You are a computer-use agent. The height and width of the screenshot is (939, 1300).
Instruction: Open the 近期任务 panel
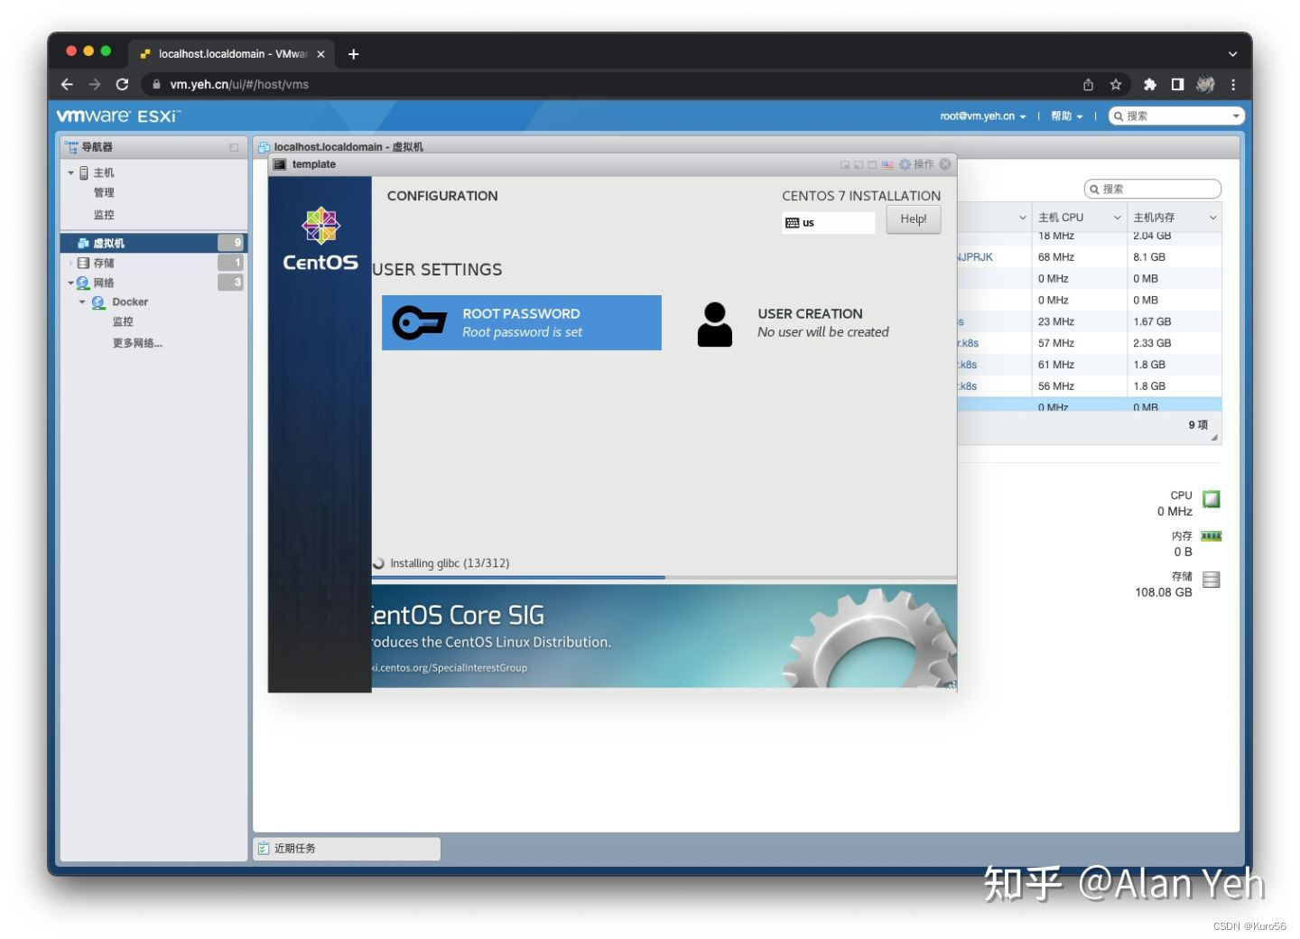pos(347,849)
